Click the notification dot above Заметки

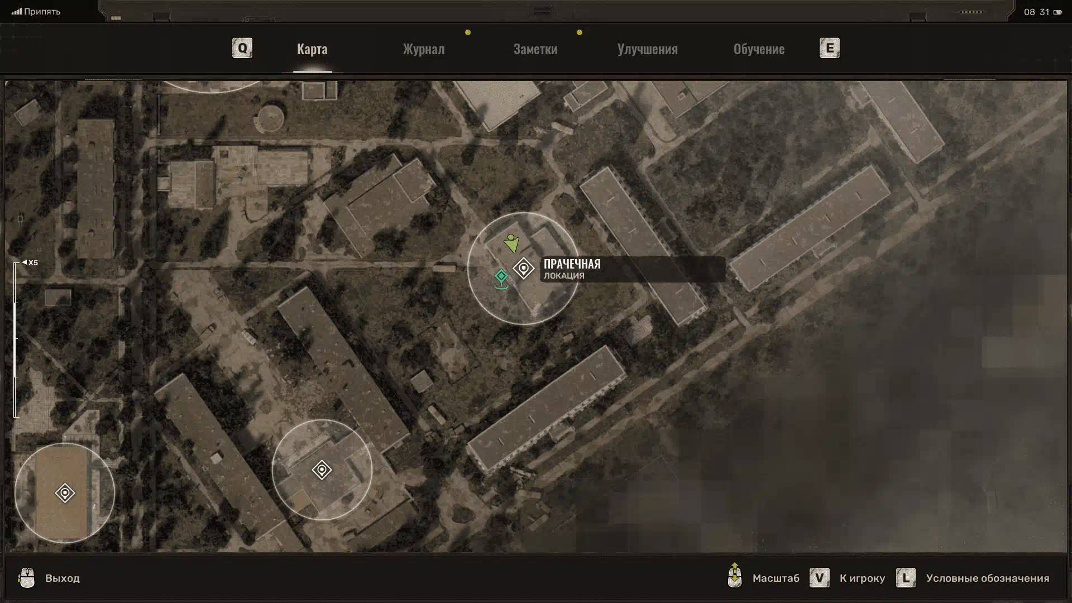580,32
